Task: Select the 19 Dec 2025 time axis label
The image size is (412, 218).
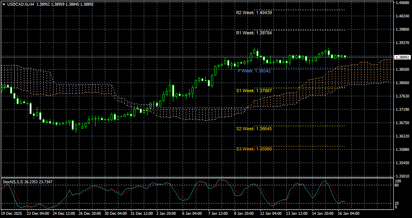Action: click(x=12, y=214)
